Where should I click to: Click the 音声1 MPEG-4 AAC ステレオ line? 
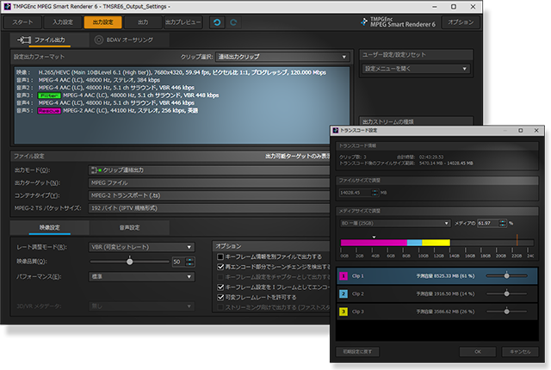coord(88,80)
